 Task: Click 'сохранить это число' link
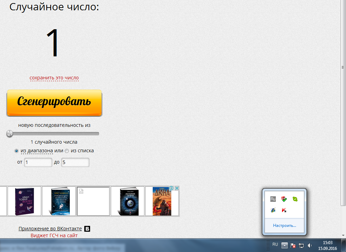click(54, 78)
